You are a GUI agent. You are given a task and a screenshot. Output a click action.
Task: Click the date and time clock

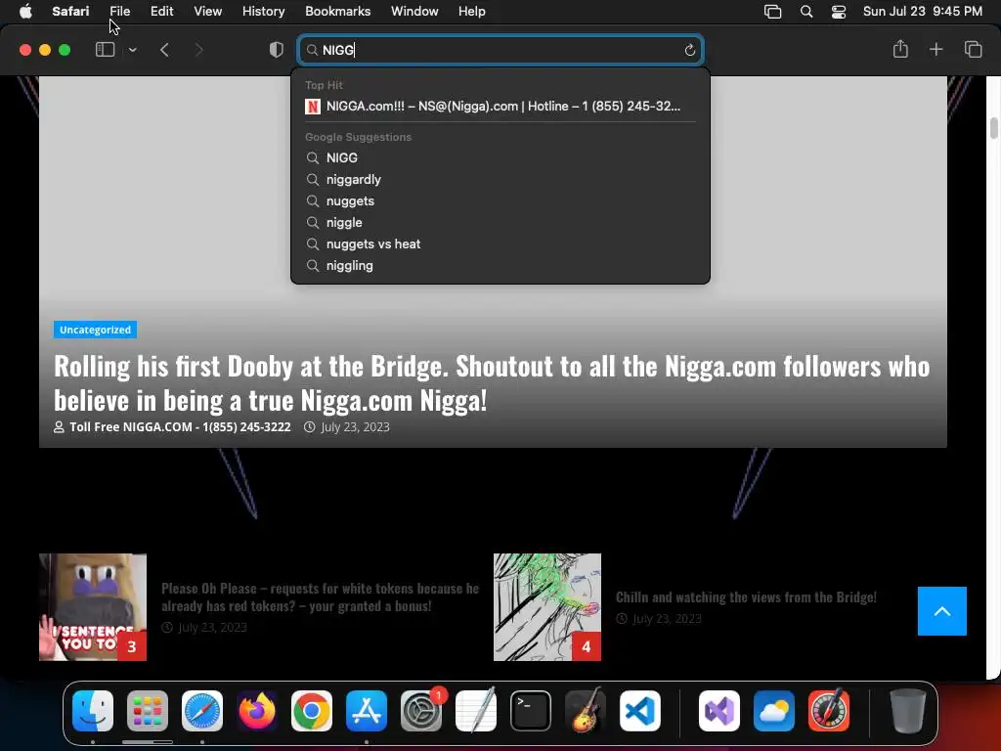coord(923,12)
